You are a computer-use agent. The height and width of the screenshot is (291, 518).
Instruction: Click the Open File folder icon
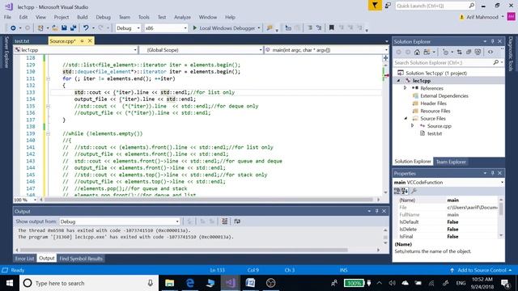click(x=55, y=28)
